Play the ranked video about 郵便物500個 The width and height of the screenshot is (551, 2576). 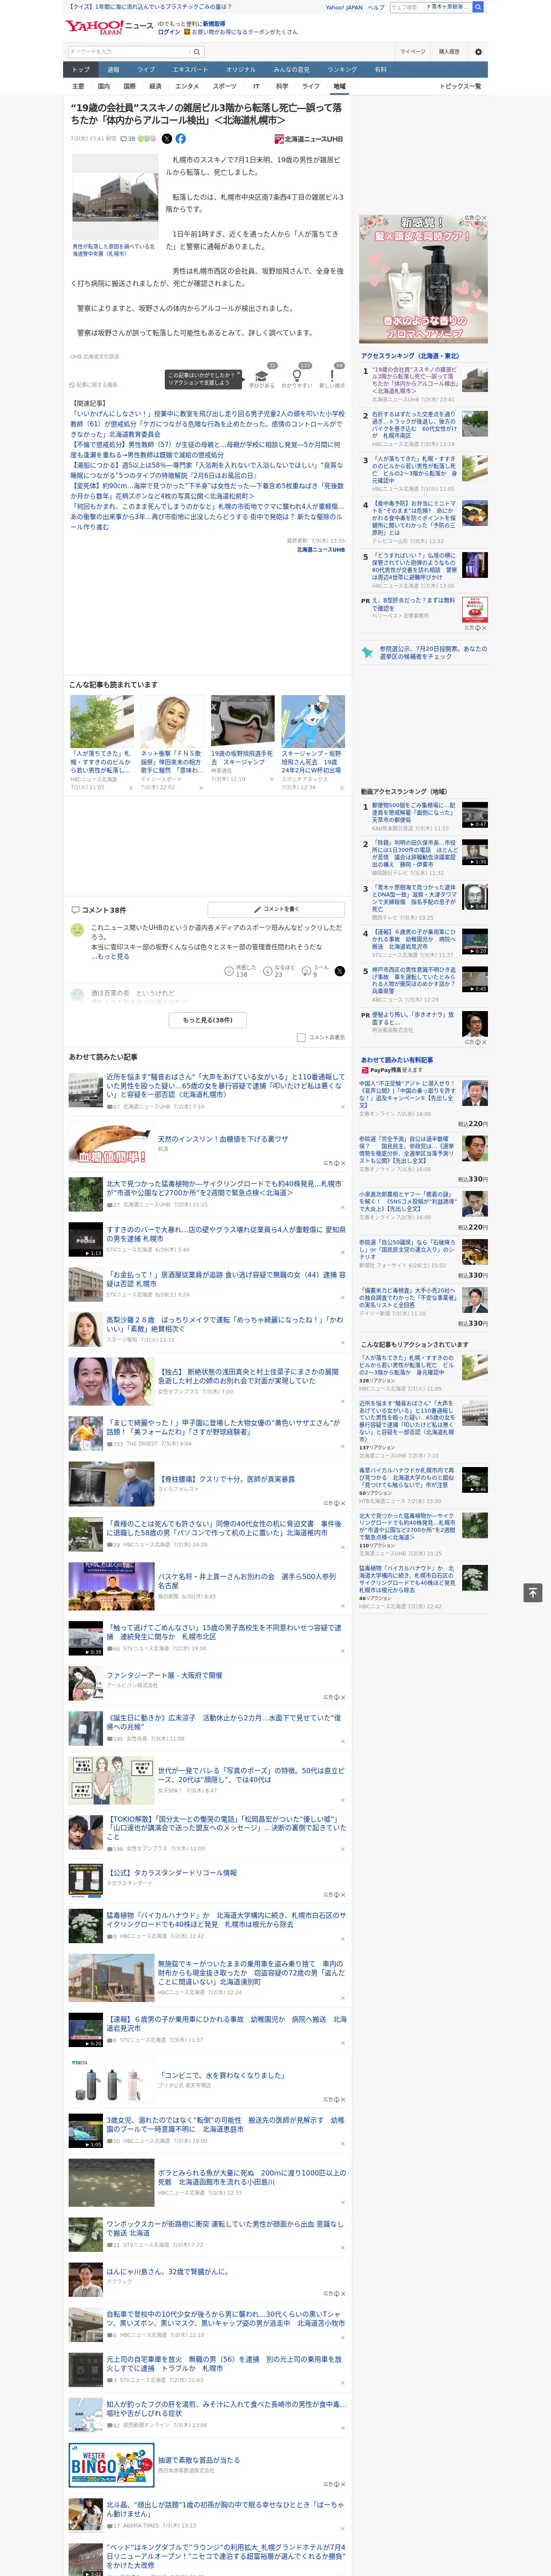tap(475, 814)
